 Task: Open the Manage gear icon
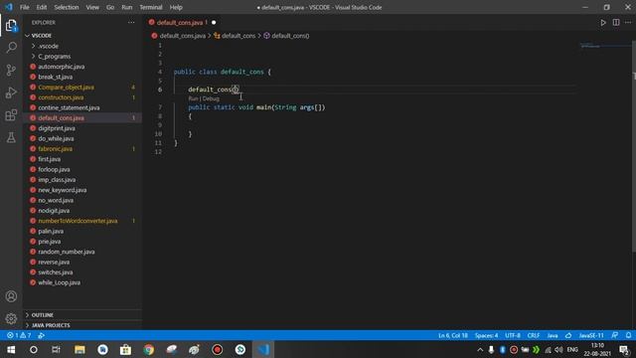click(11, 318)
